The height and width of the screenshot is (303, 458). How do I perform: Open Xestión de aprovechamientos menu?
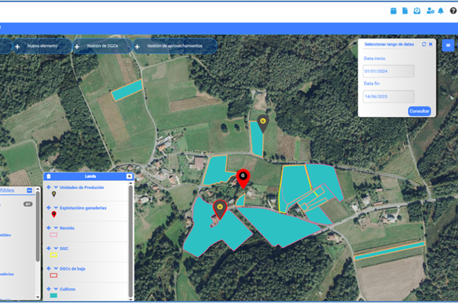tap(175, 46)
